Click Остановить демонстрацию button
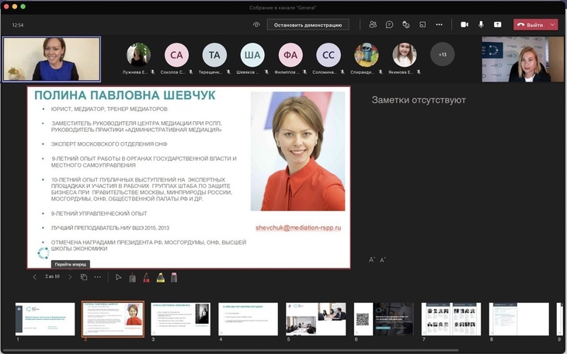Screen dimensions: 567x354 point(308,25)
